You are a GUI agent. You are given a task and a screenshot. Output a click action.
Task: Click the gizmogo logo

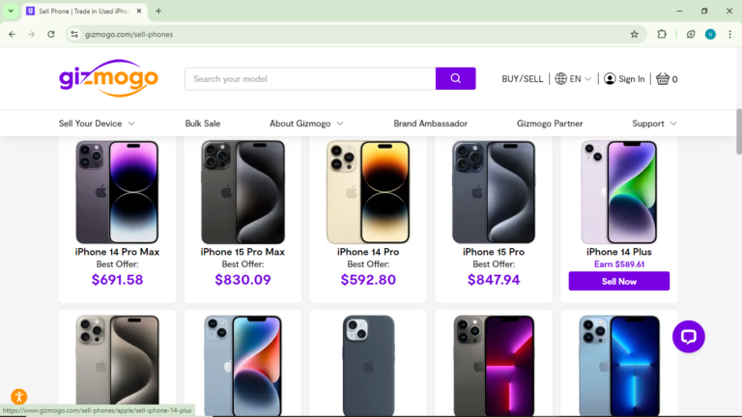[x=108, y=78]
